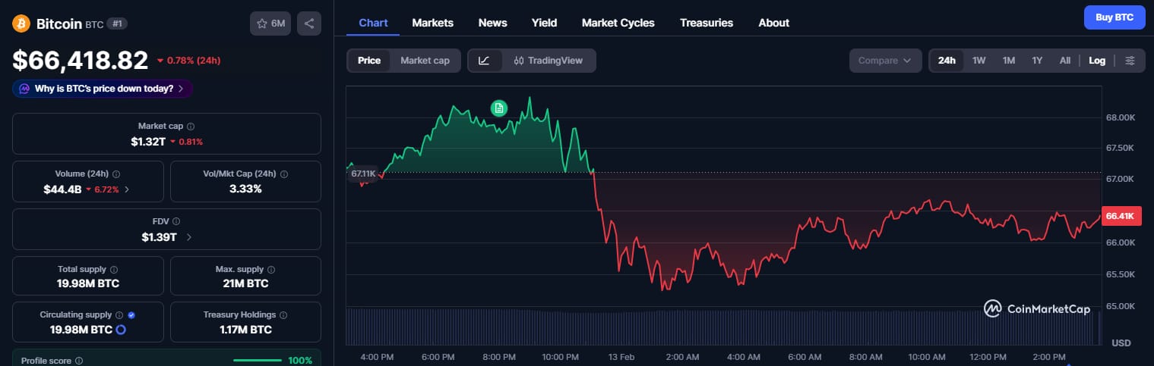Add Bitcoin to watchlist with star button
This screenshot has height=366, width=1154.
click(270, 23)
